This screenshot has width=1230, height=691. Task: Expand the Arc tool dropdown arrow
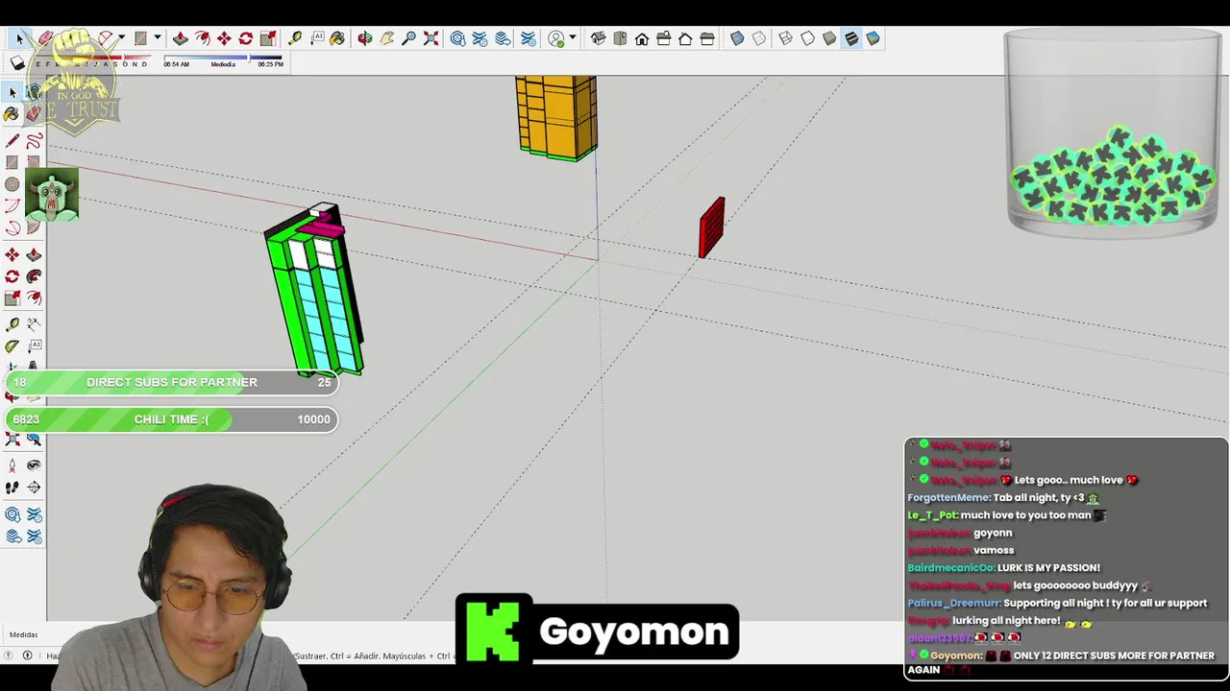coord(121,38)
